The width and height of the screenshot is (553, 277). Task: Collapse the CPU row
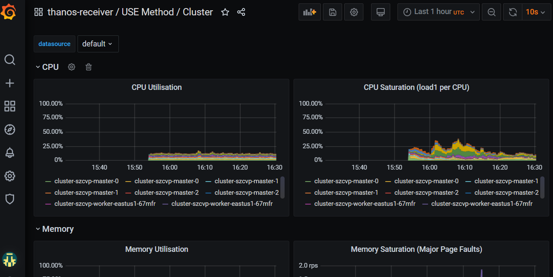tap(47, 67)
